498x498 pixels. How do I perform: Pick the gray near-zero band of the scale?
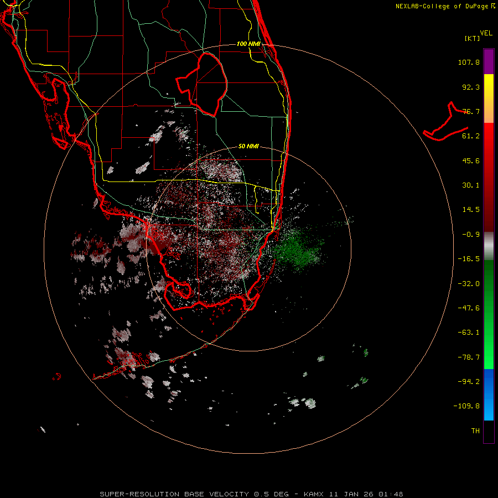click(489, 246)
